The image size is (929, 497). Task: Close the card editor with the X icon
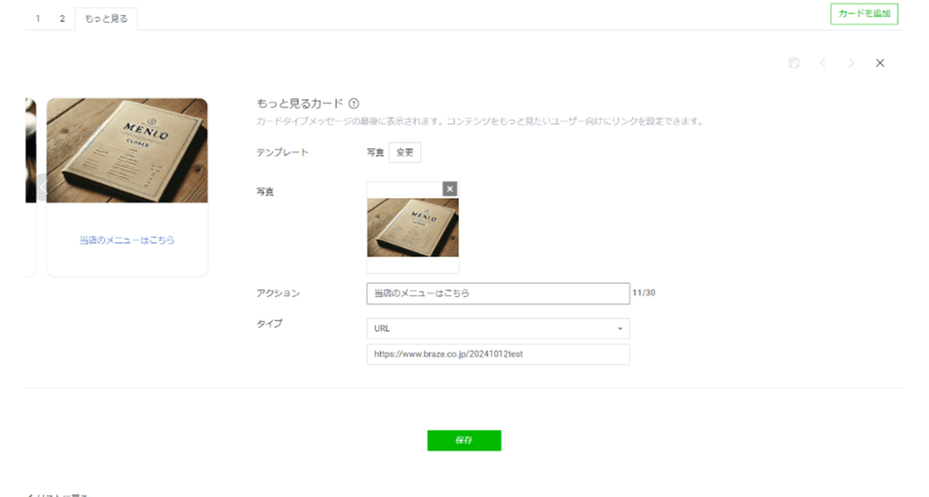tap(880, 63)
